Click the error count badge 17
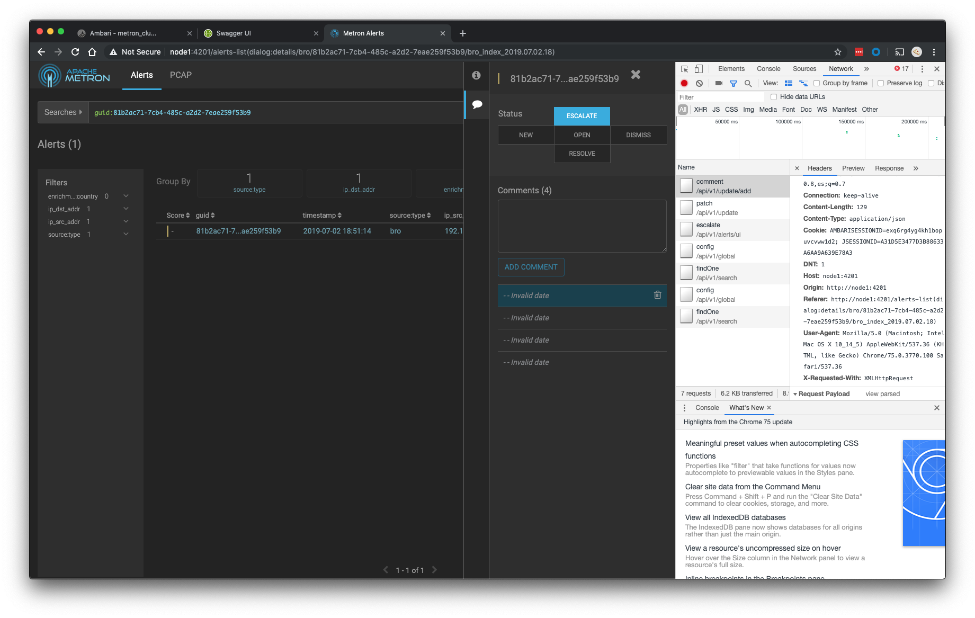The height and width of the screenshot is (618, 975). coord(901,69)
